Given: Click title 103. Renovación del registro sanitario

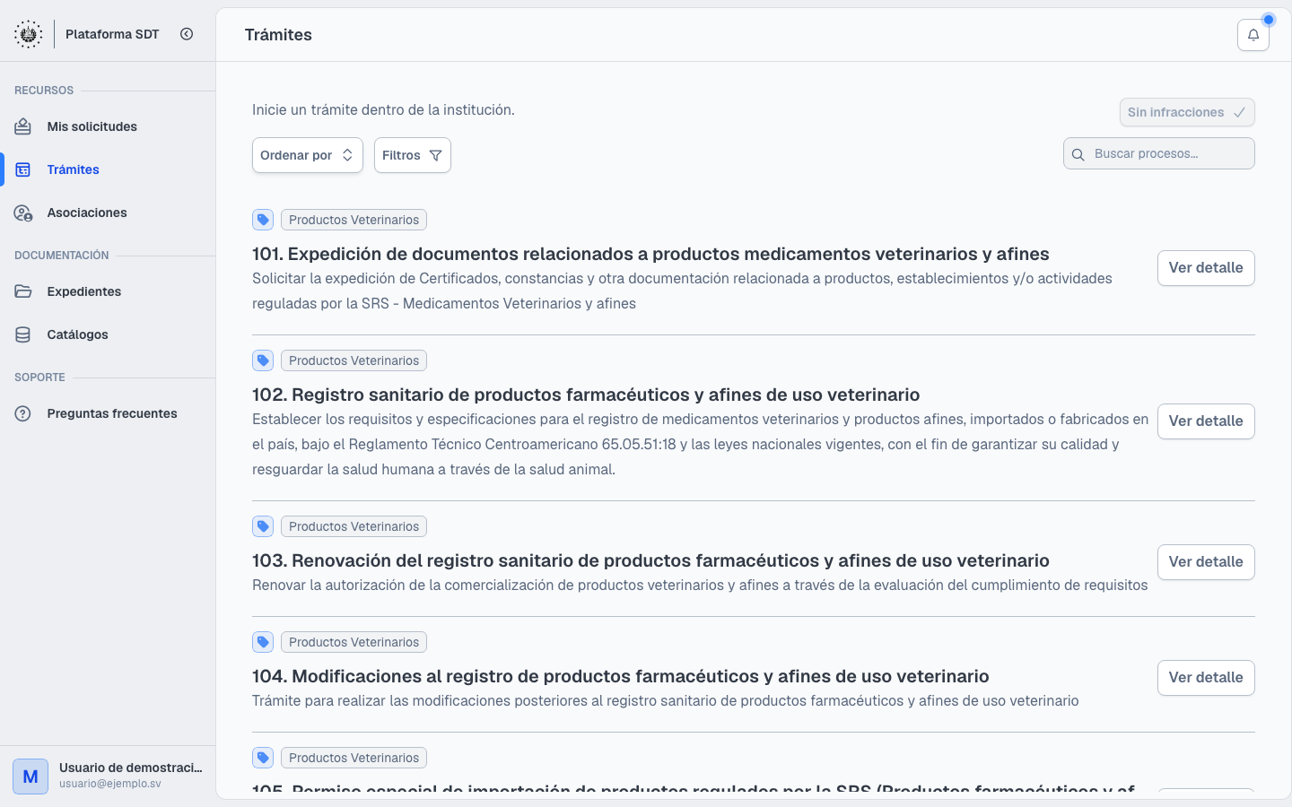Looking at the screenshot, I should point(650,560).
